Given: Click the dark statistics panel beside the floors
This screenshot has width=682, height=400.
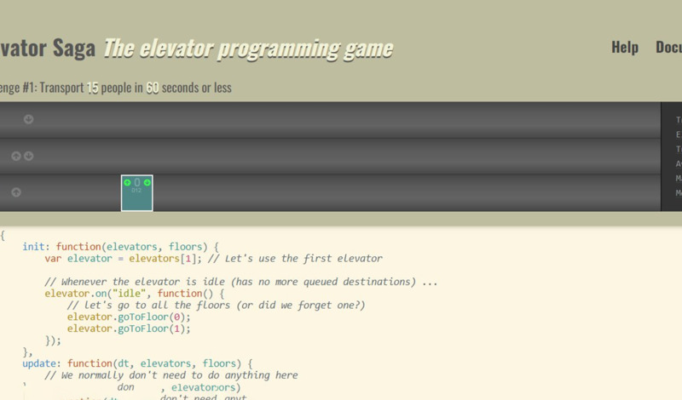Looking at the screenshot, I should 672,157.
